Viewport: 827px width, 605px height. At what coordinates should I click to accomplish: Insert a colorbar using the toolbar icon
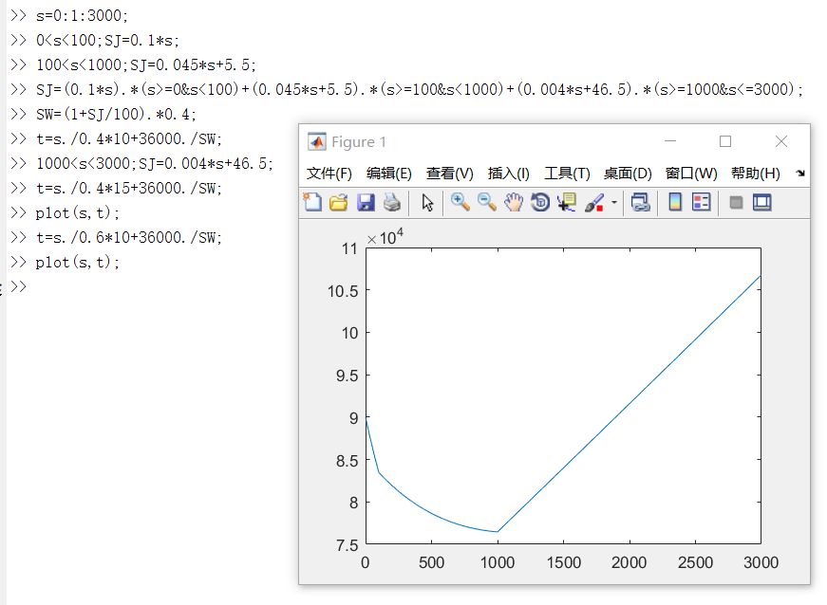[x=675, y=202]
